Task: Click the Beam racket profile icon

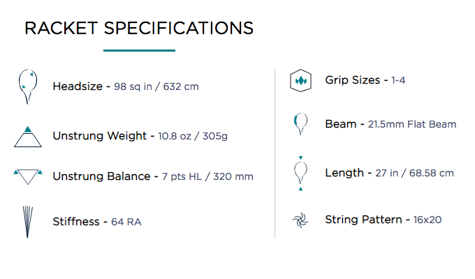Action: 300,123
